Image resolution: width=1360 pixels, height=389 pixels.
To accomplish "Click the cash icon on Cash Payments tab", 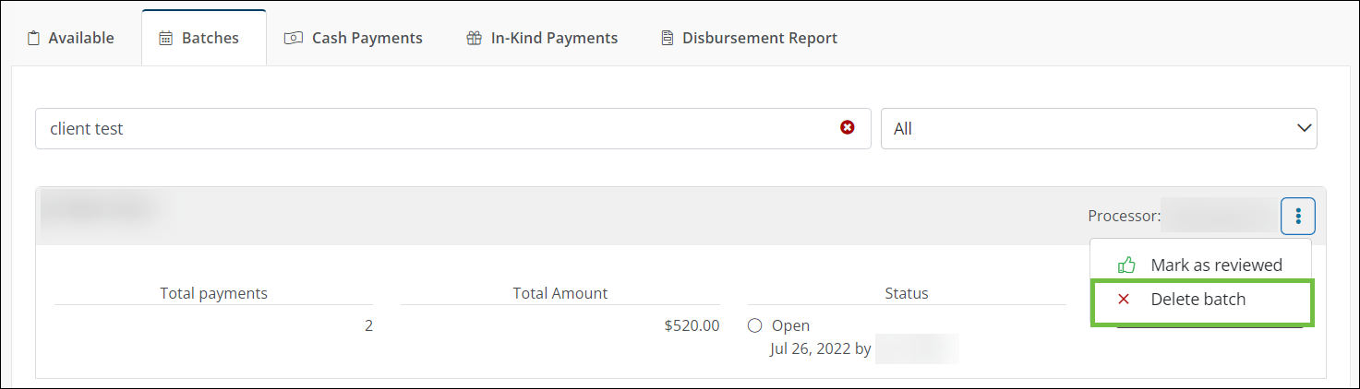I will click(x=294, y=39).
